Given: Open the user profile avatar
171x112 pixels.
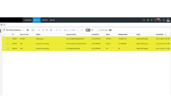Looking at the screenshot, I should point(168,20).
